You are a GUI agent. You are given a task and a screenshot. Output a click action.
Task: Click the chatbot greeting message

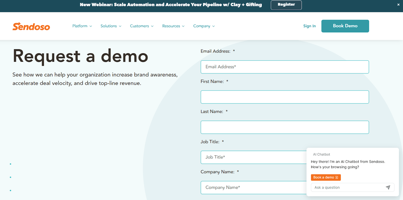[348, 164]
